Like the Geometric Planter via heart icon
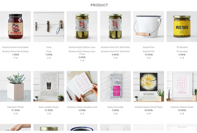 (x=15, y=114)
